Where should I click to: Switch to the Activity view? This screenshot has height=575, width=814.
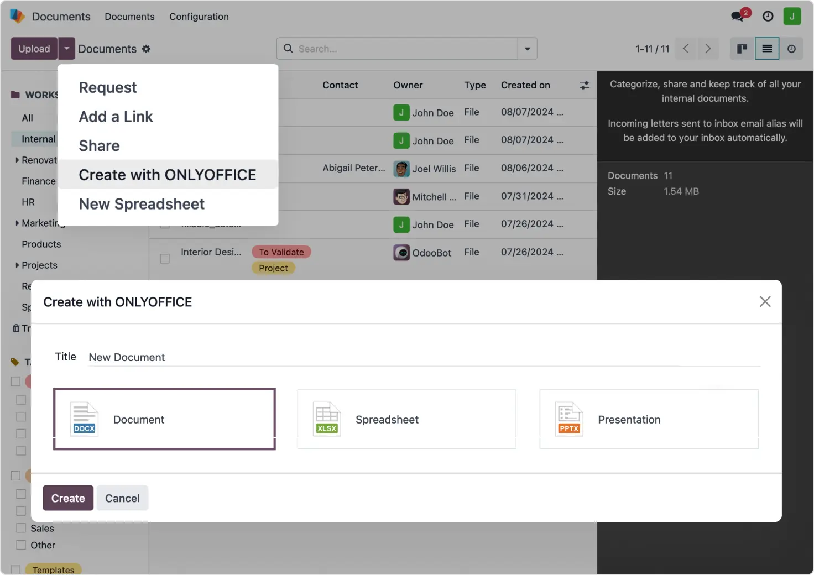(x=791, y=49)
